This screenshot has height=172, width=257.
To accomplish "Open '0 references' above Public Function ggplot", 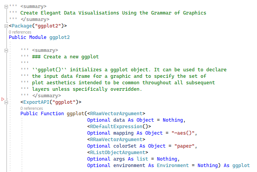I will click(32, 108).
